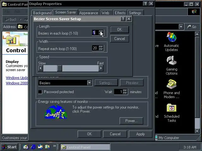Click the Energy Star logo image
Image resolution: width=202 pixels, height=151 pixels.
coord(56,112)
